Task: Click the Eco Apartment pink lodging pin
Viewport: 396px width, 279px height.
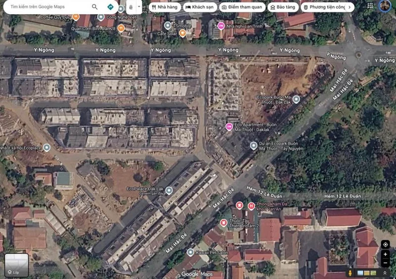Action: click(229, 126)
